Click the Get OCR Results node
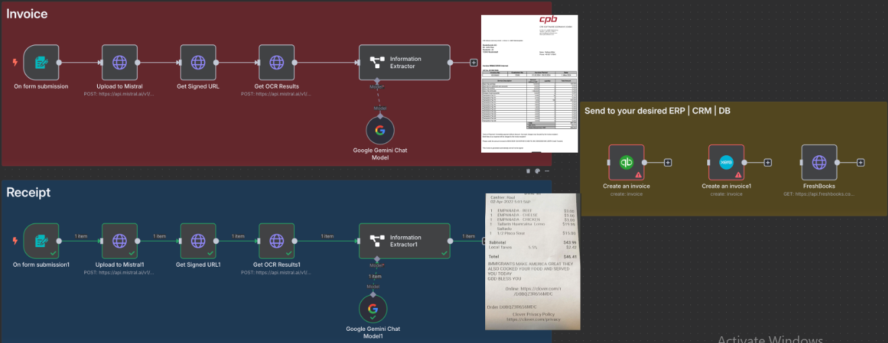Image resolution: width=888 pixels, height=343 pixels. [277, 62]
